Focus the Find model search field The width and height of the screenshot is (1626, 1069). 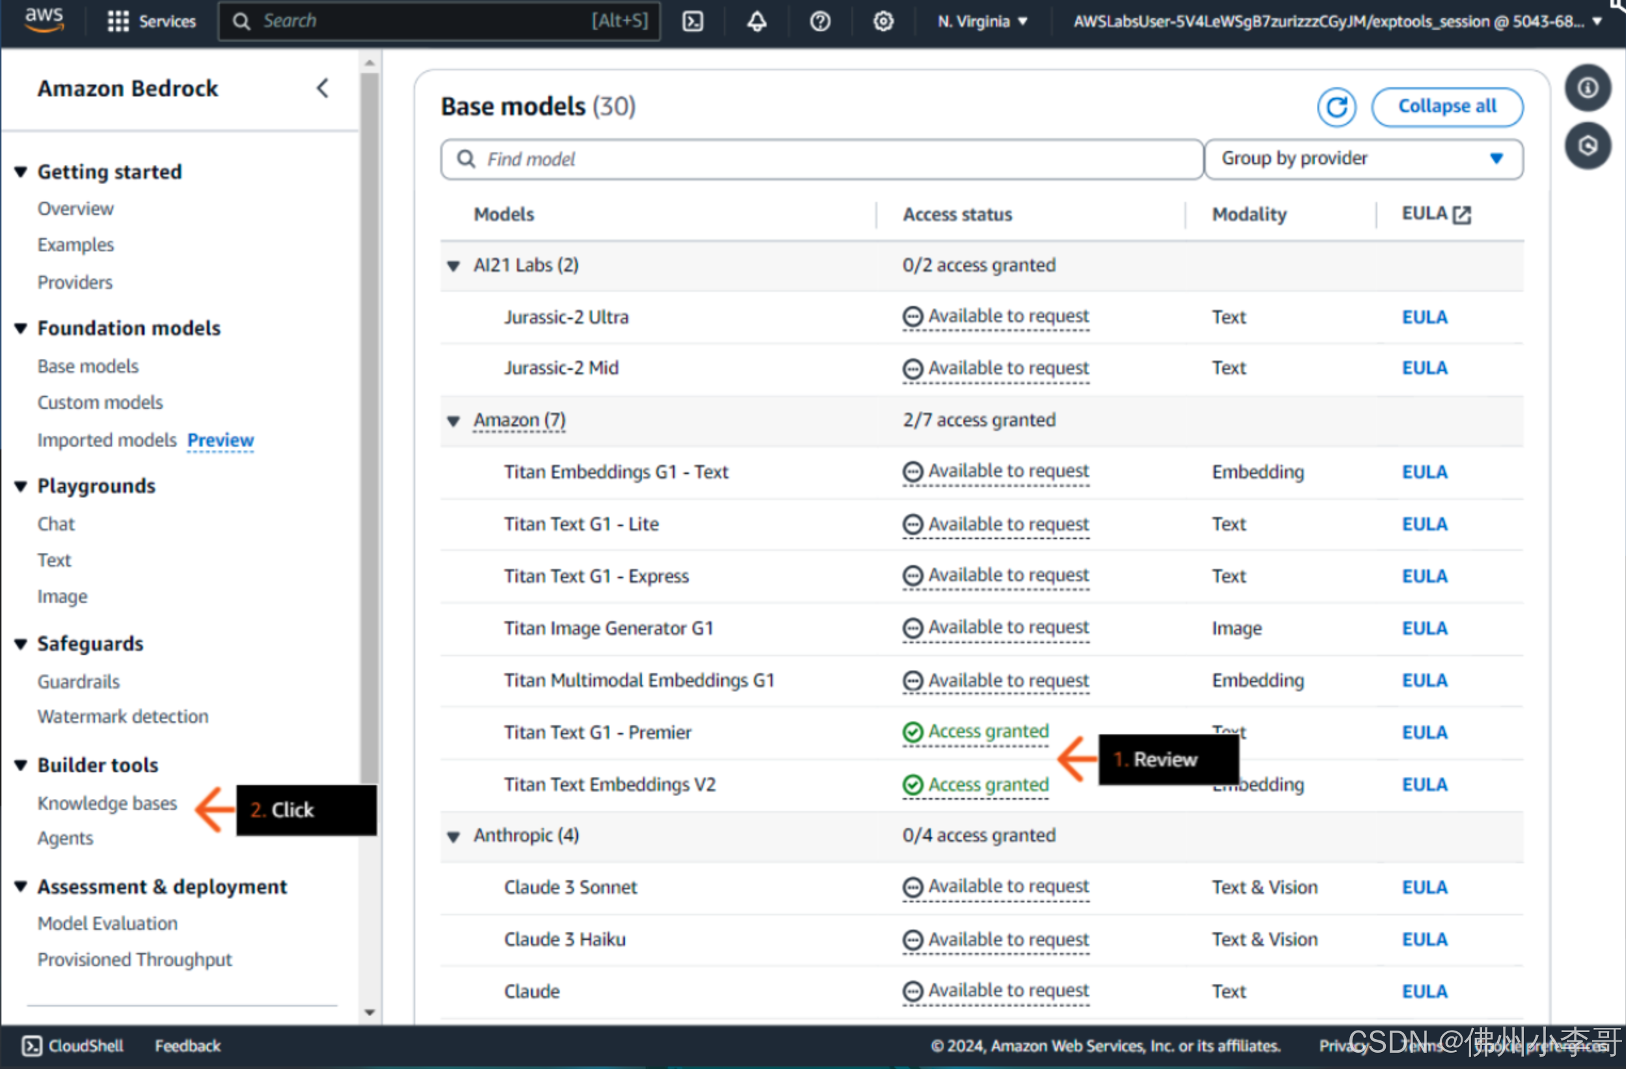point(821,160)
